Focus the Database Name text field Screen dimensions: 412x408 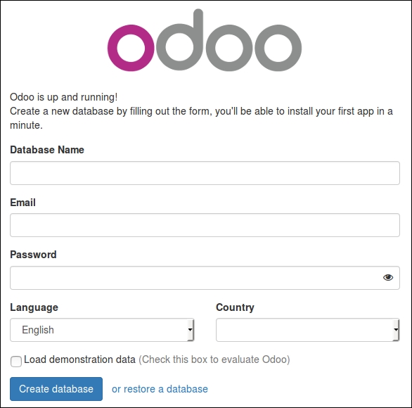205,173
